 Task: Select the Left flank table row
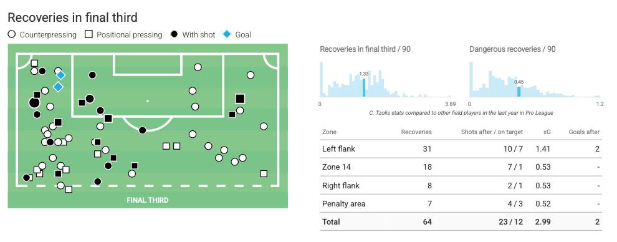[x=461, y=148]
